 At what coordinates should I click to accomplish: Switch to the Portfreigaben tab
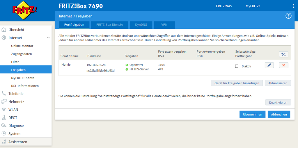74,25
